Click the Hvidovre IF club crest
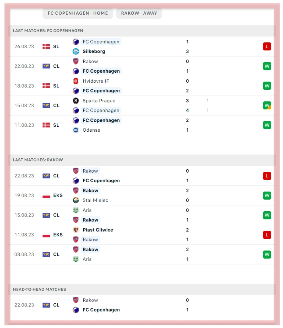283x328 pixels. pos(76,81)
